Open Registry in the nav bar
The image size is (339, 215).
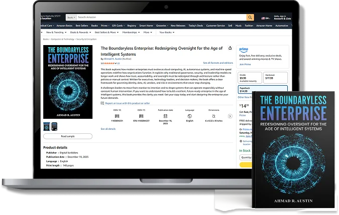132,26
